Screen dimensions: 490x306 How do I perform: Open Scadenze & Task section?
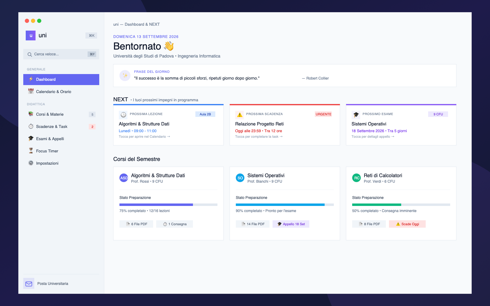point(61,127)
